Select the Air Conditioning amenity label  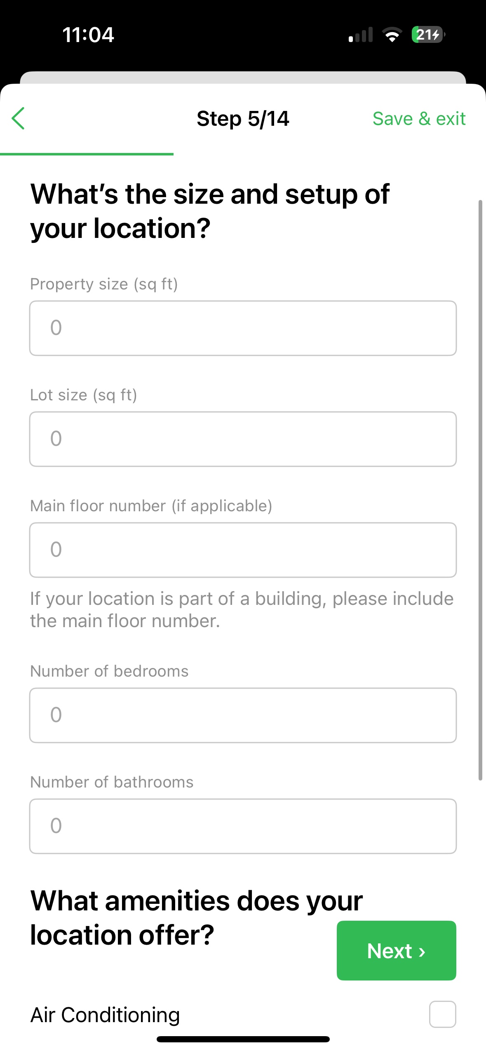coord(105,1015)
